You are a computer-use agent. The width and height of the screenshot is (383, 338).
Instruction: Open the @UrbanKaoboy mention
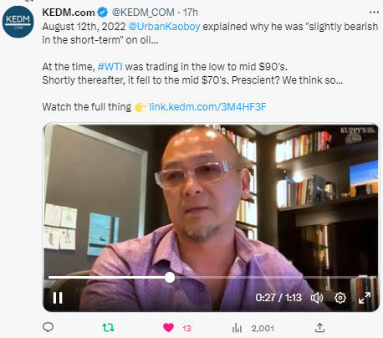[164, 27]
